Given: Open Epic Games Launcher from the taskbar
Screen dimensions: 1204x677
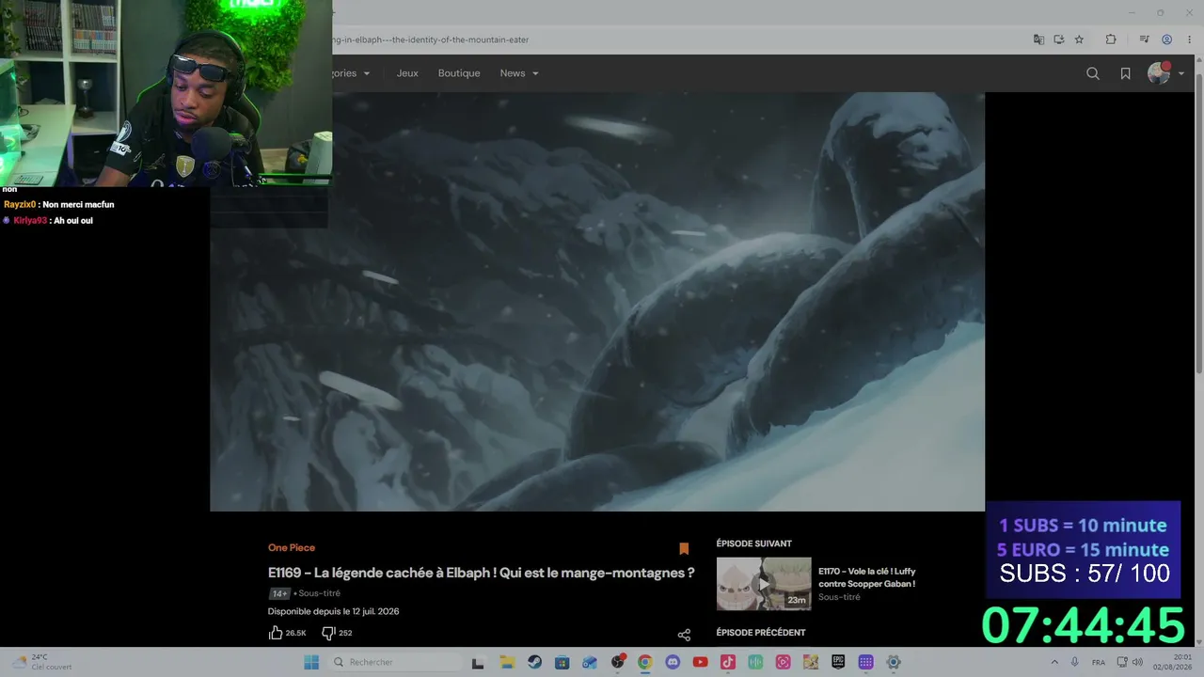Looking at the screenshot, I should (x=838, y=662).
